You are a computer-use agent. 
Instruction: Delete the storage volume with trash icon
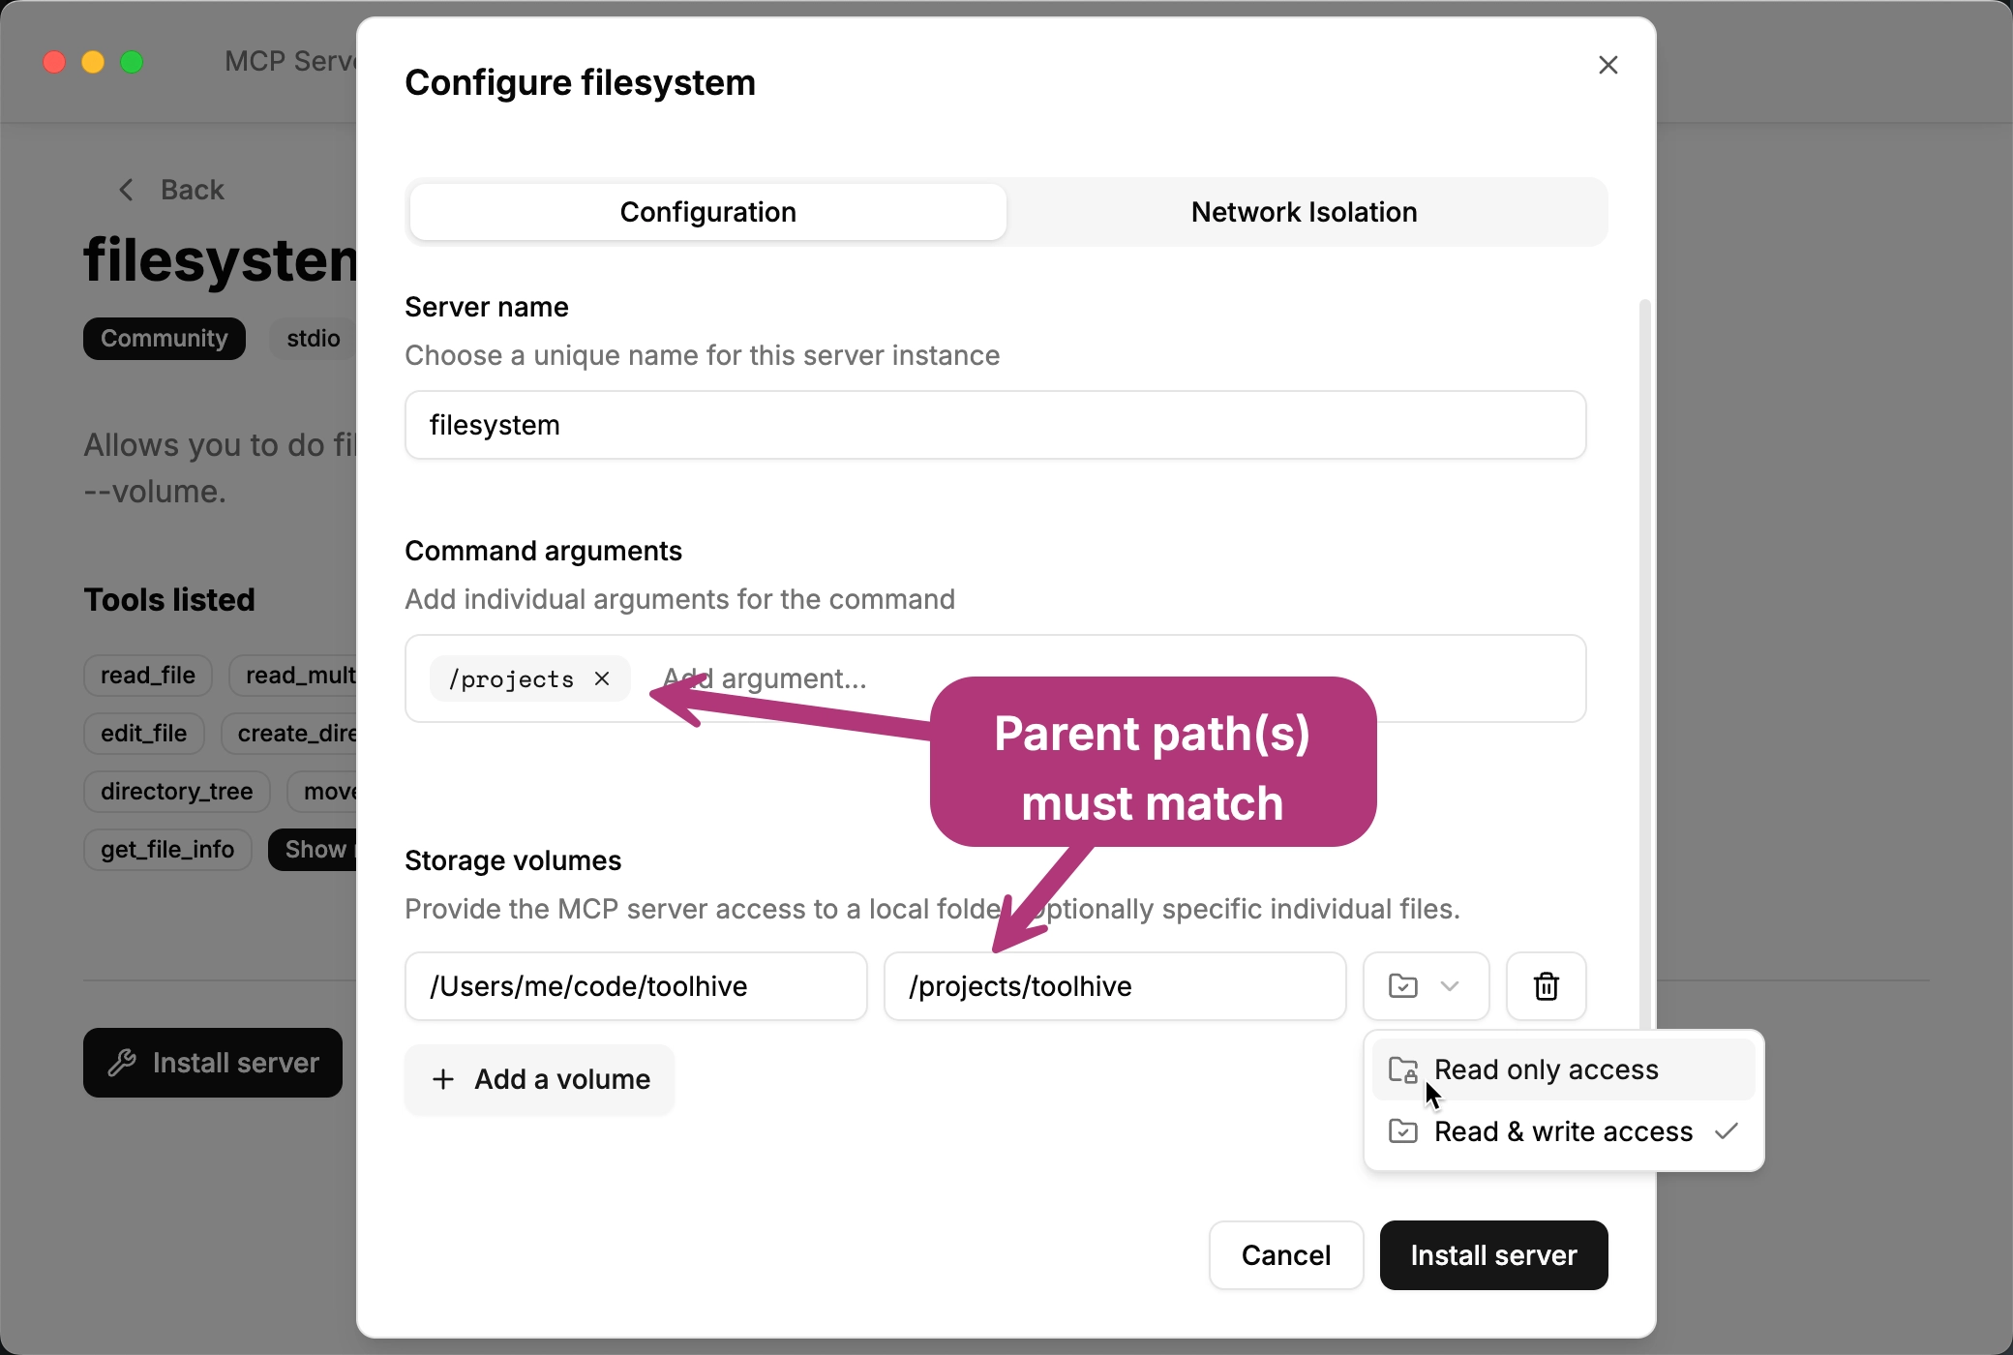[1546, 986]
